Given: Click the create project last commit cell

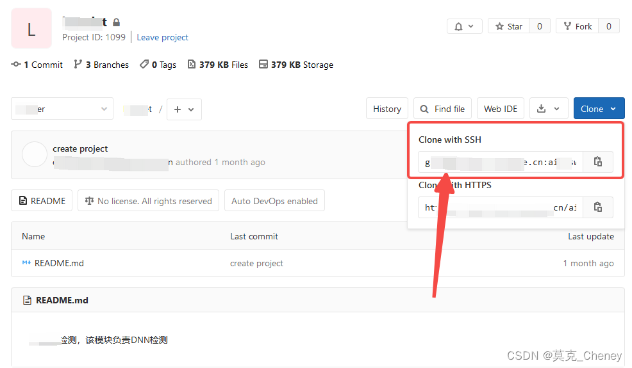Looking at the screenshot, I should point(256,263).
